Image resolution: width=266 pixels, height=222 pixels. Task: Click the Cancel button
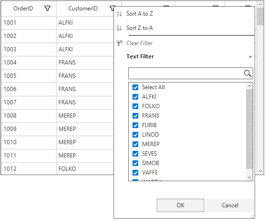tap(230, 205)
